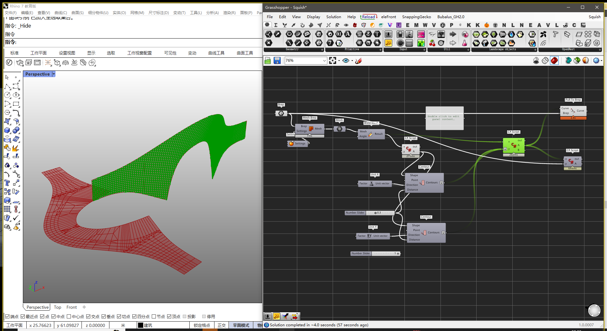Enable 中心点 osnap checkbox

click(x=69, y=317)
